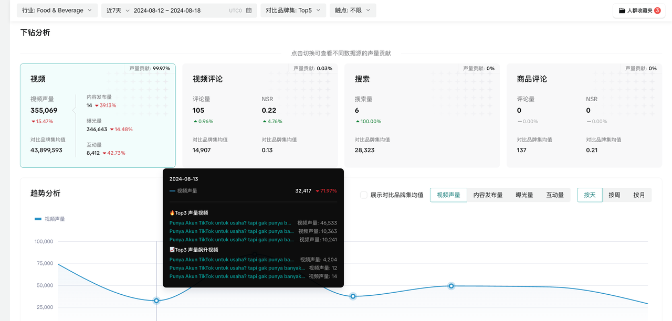Switch trend granularity to 按月

tap(639, 195)
